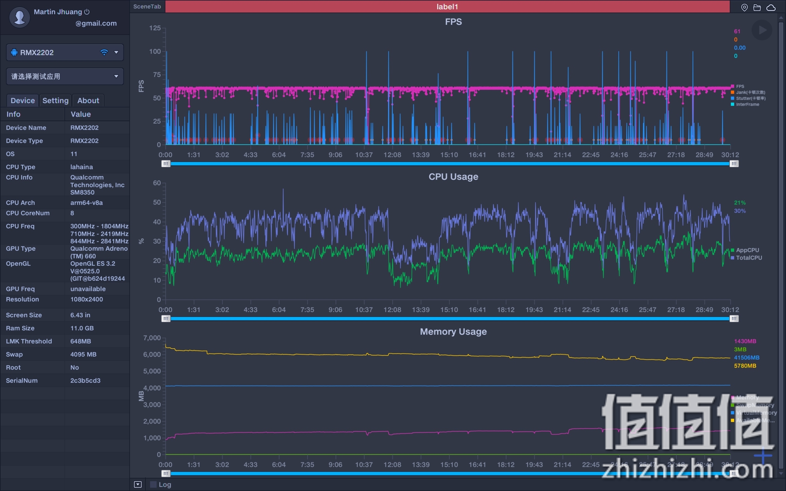Viewport: 786px width, 491px height.
Task: Toggle AppCPU series in legend
Action: tap(745, 250)
